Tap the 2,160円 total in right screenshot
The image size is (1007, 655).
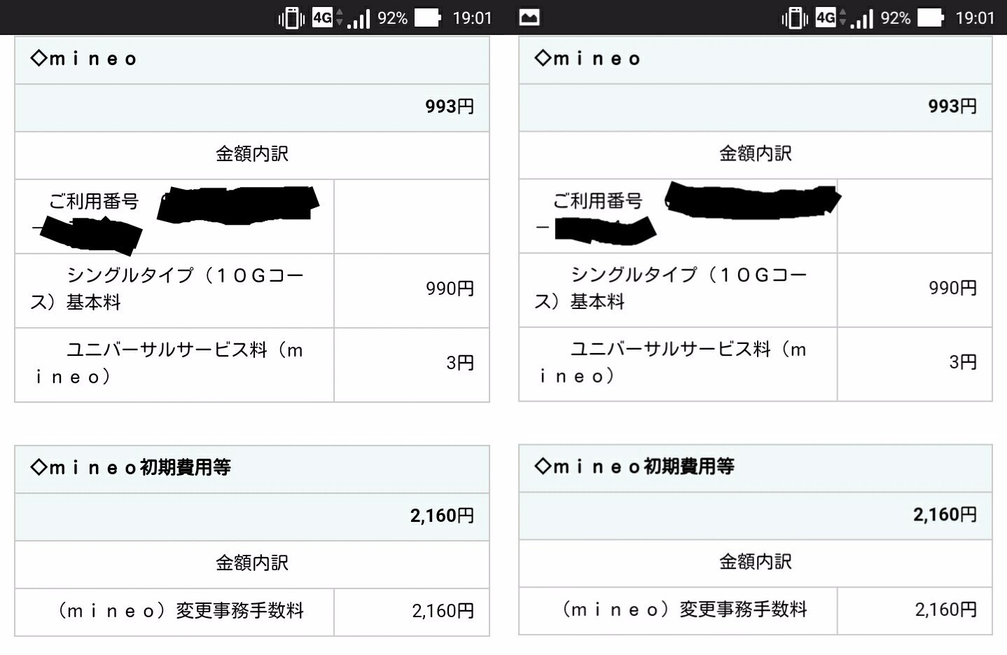coord(944,515)
